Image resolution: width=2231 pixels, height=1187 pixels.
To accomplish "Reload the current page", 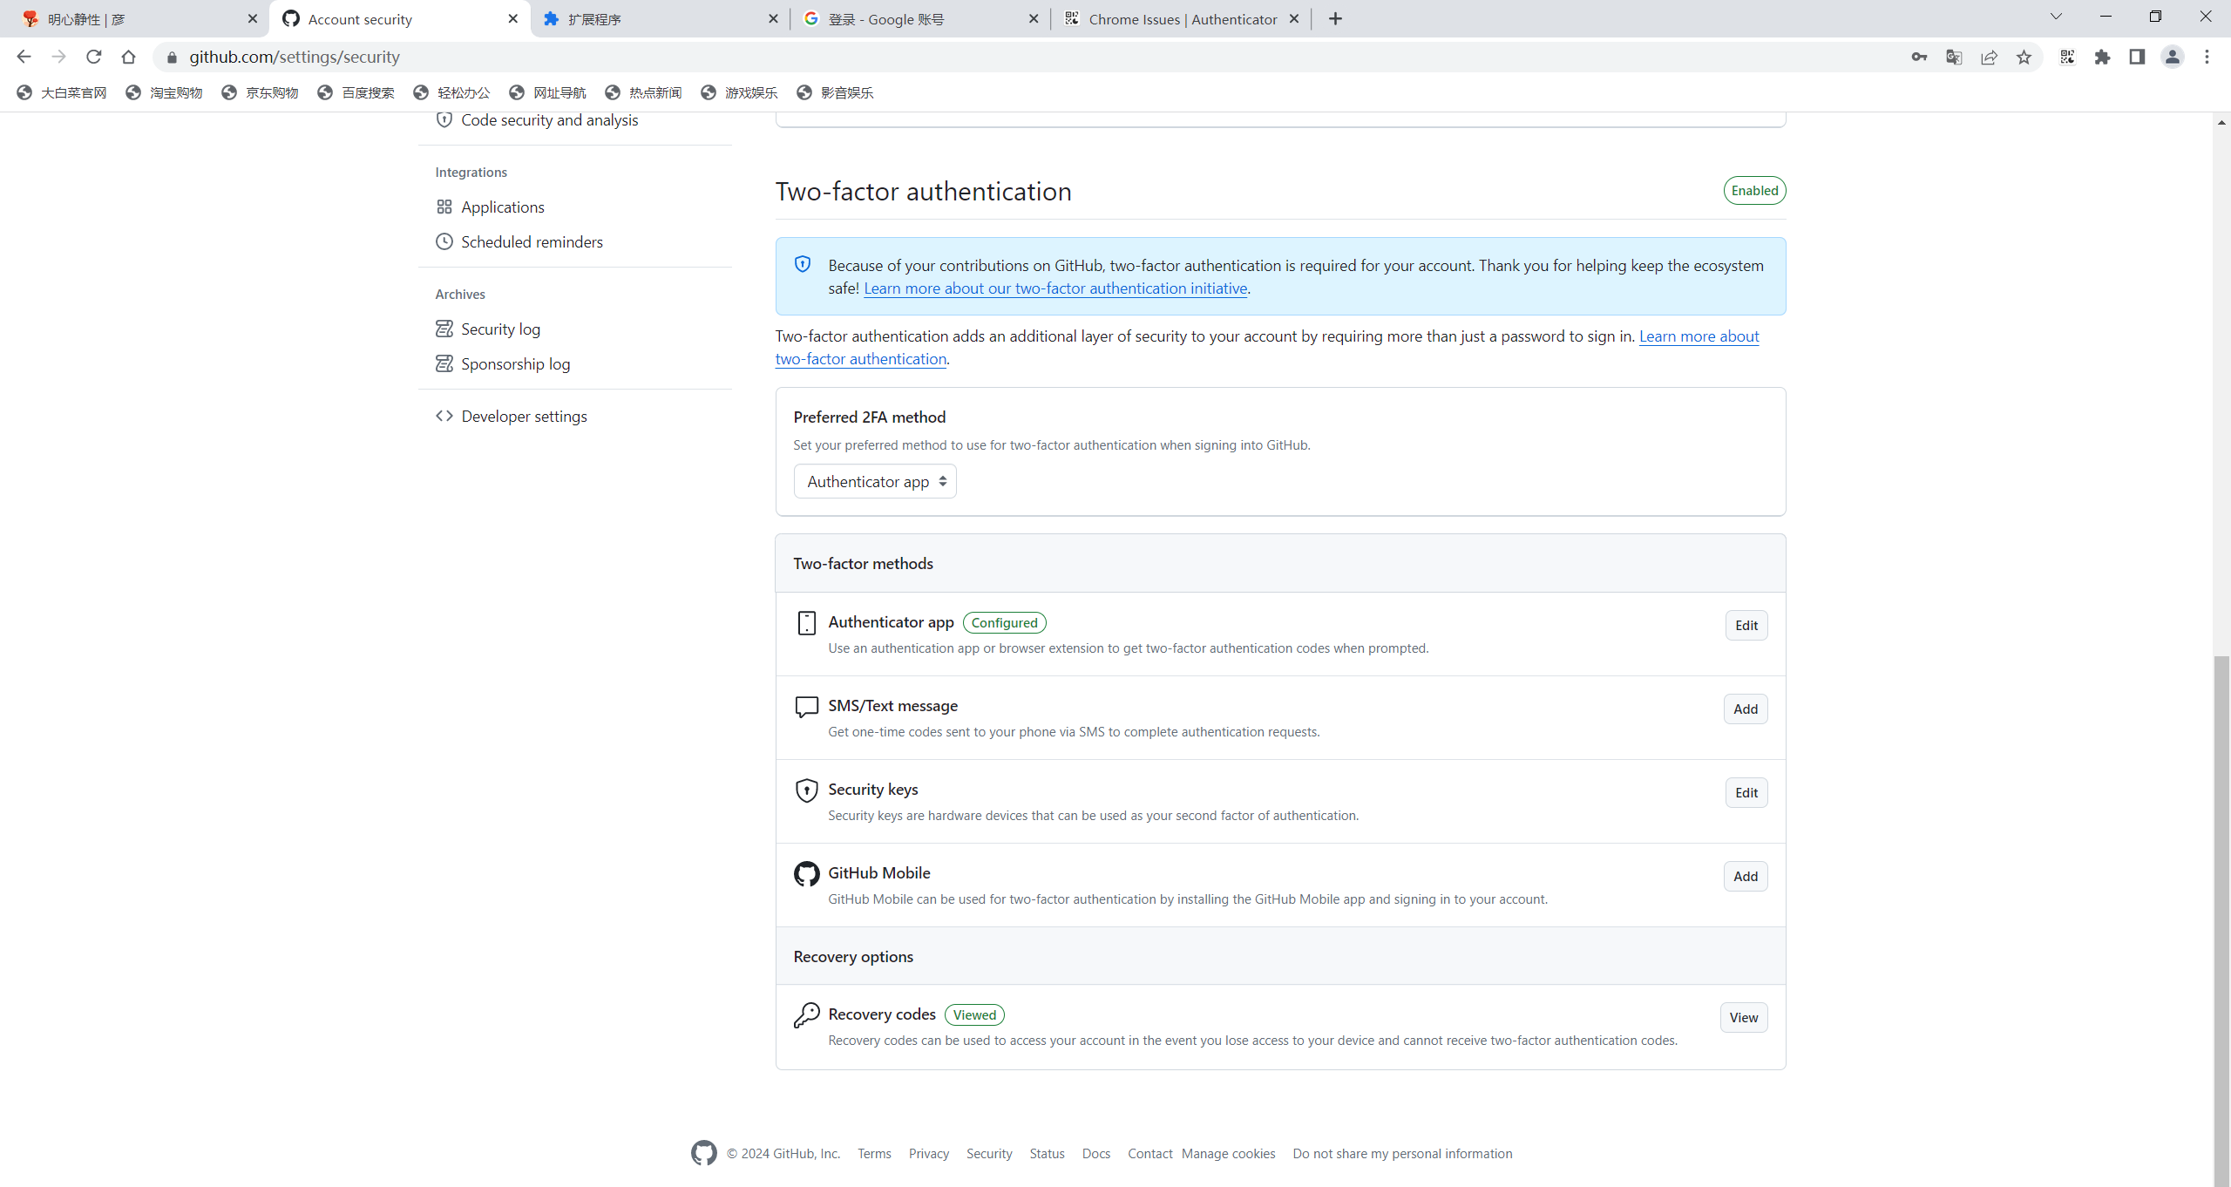I will coord(93,57).
